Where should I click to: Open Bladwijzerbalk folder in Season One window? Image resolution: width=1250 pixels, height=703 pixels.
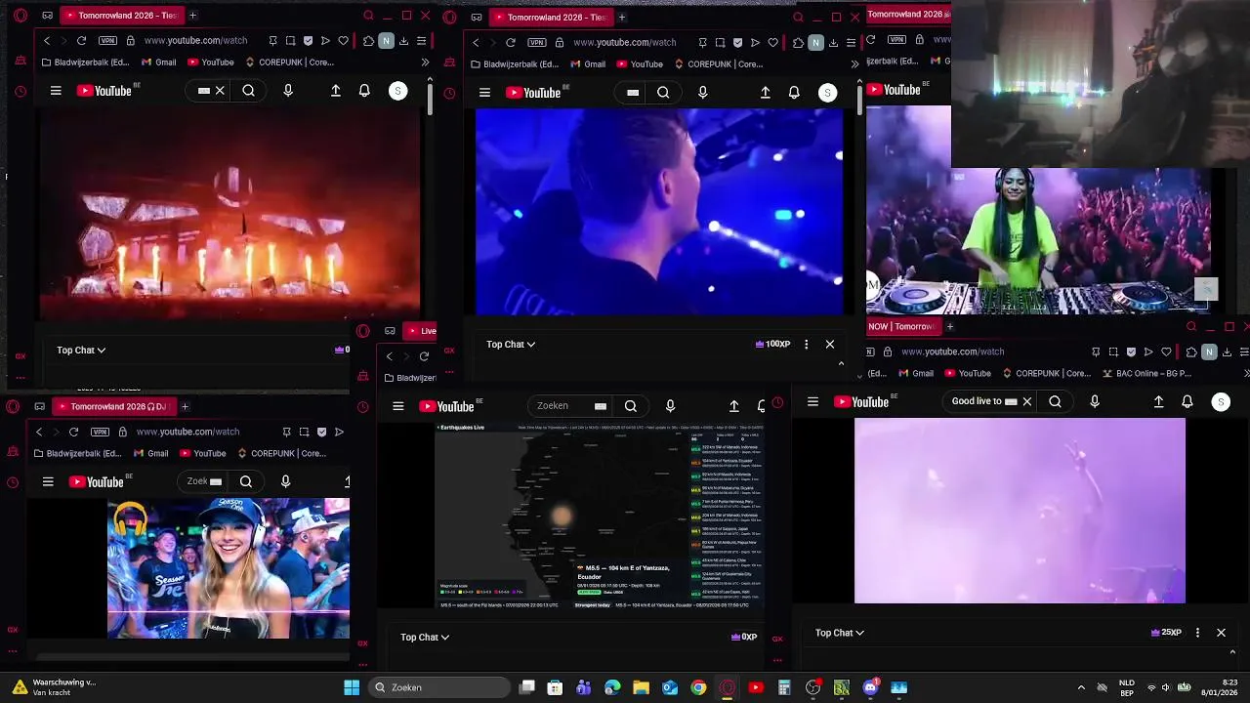tap(80, 453)
